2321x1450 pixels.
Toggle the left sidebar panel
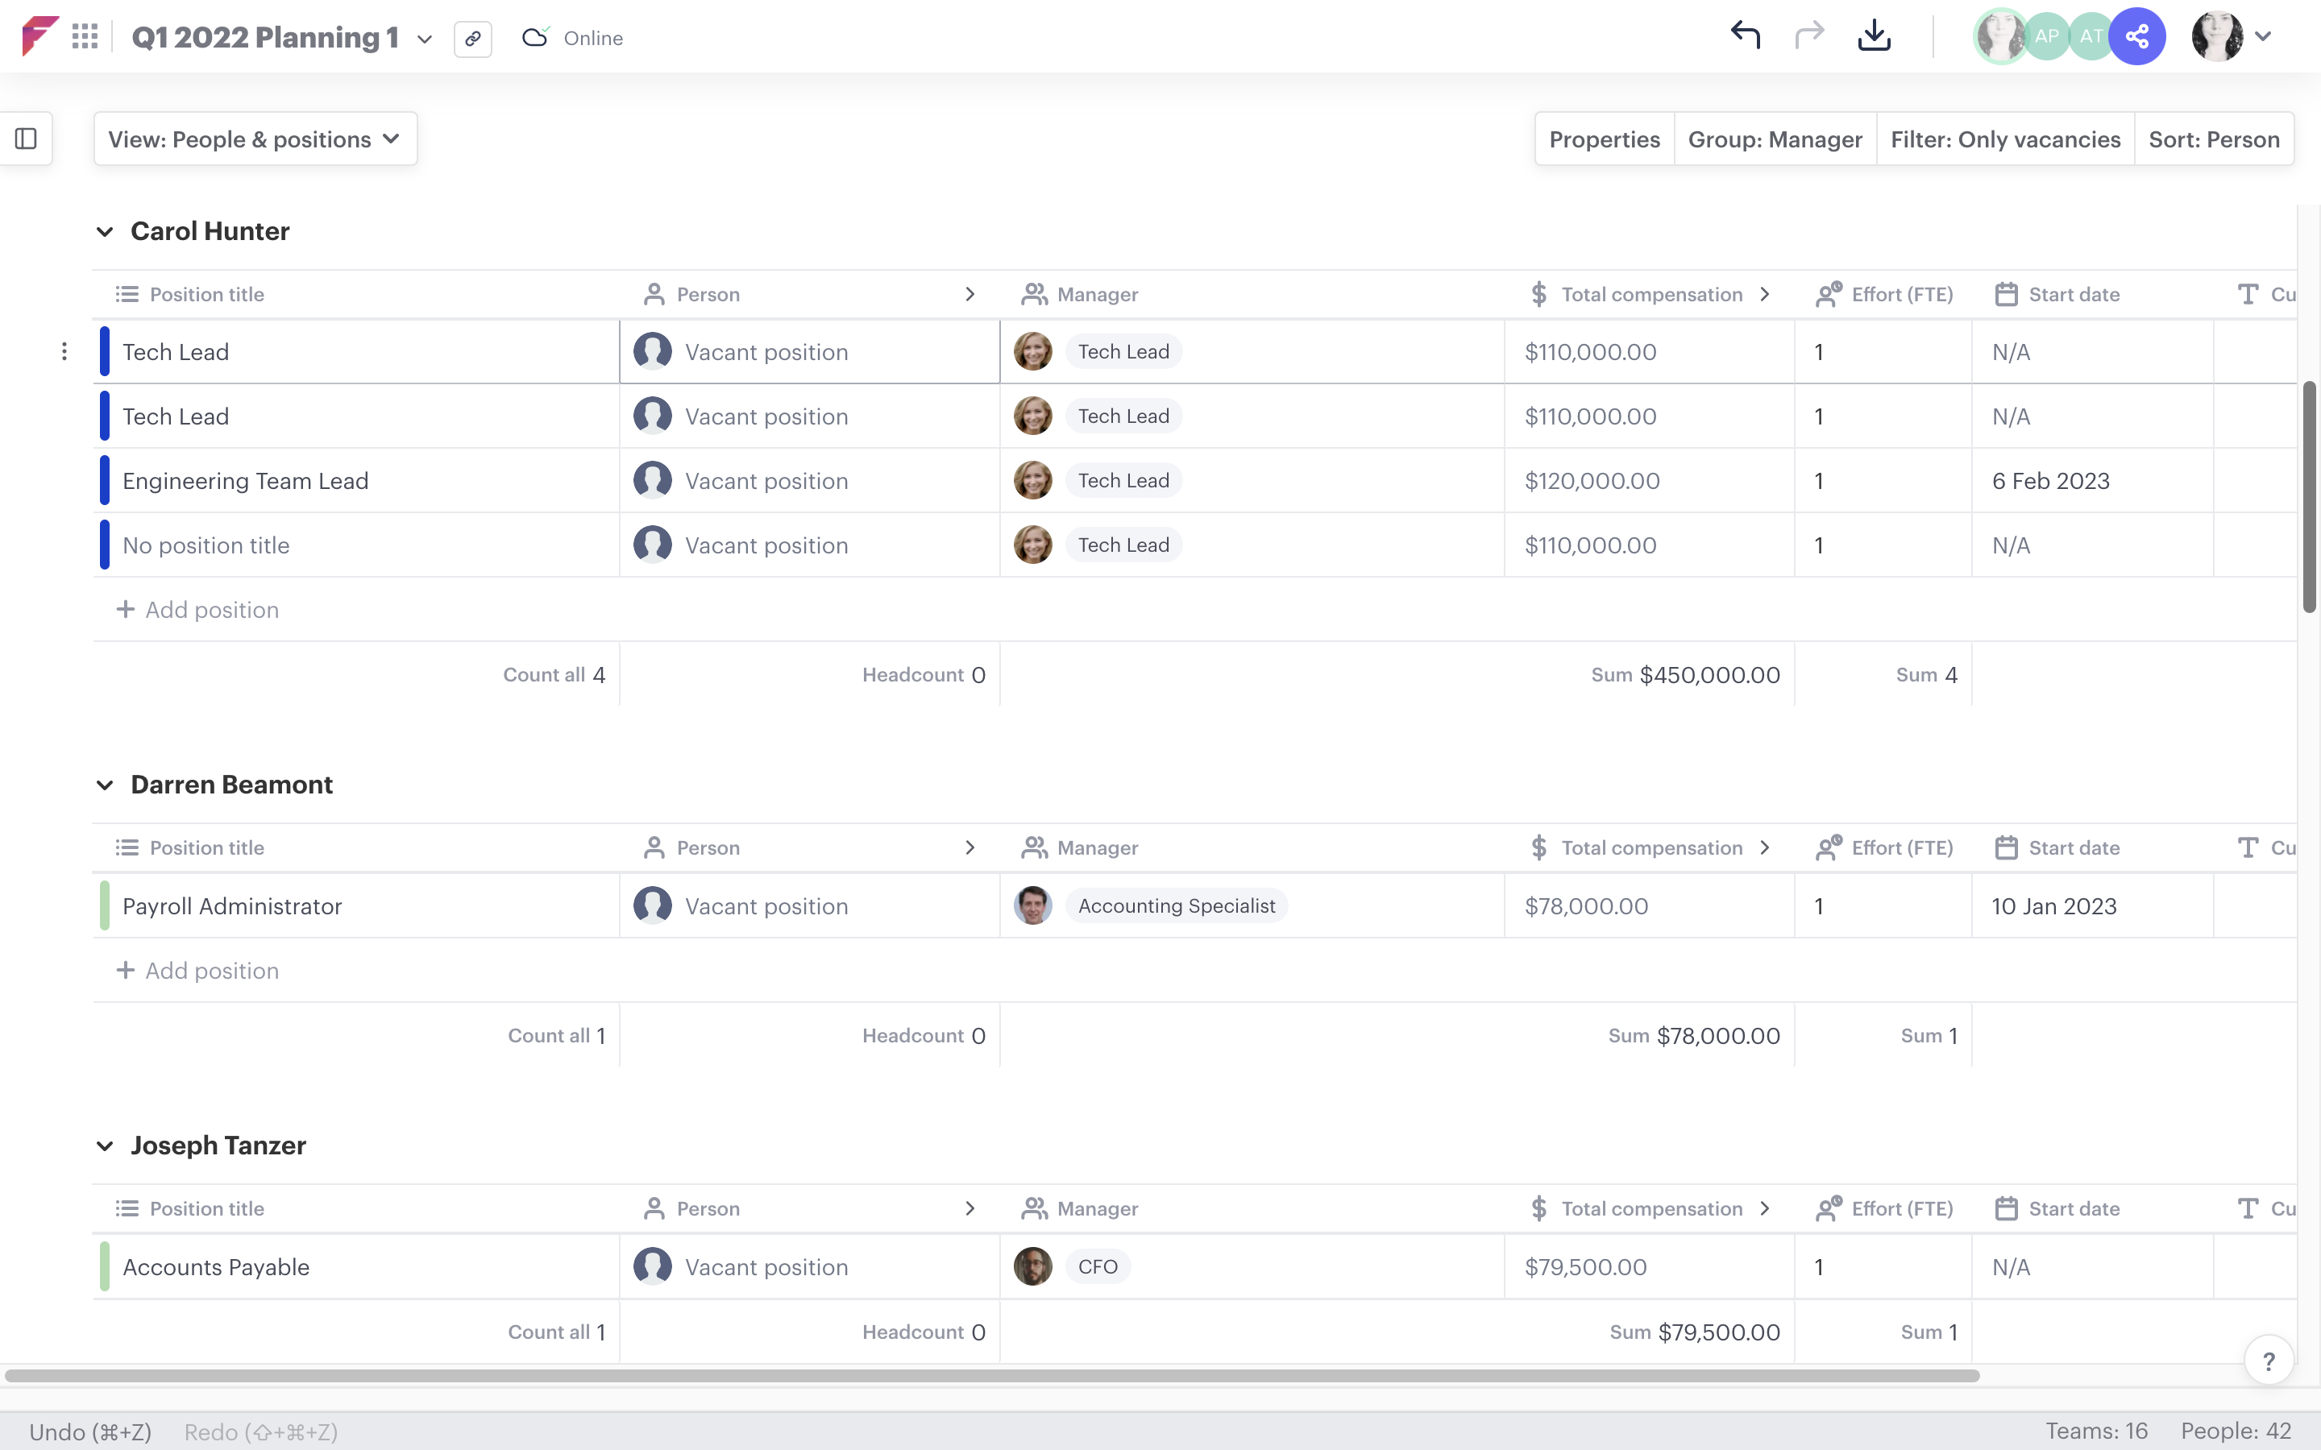25,138
